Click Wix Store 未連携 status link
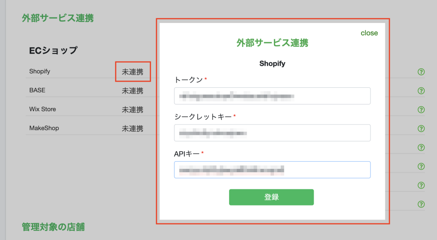Viewport: 437px width, 240px height. tap(132, 110)
